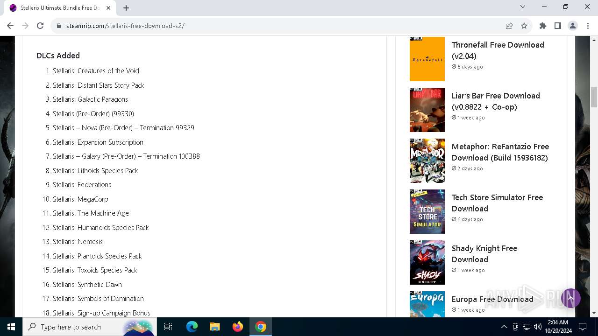Go forward with the forward arrow

pyautogui.click(x=25, y=26)
